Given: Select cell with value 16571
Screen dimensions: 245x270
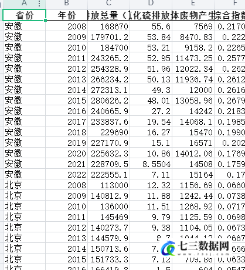Looking at the screenshot, I should (193, 143).
